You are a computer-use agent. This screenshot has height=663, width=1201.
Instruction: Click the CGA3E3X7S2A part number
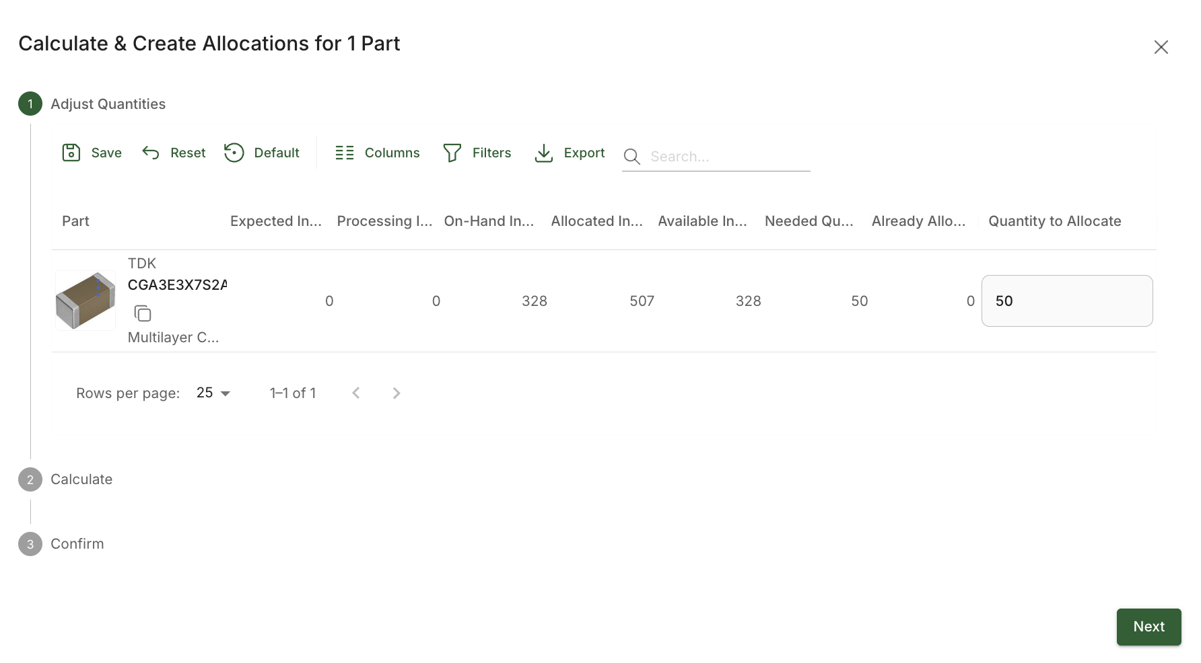(x=177, y=285)
